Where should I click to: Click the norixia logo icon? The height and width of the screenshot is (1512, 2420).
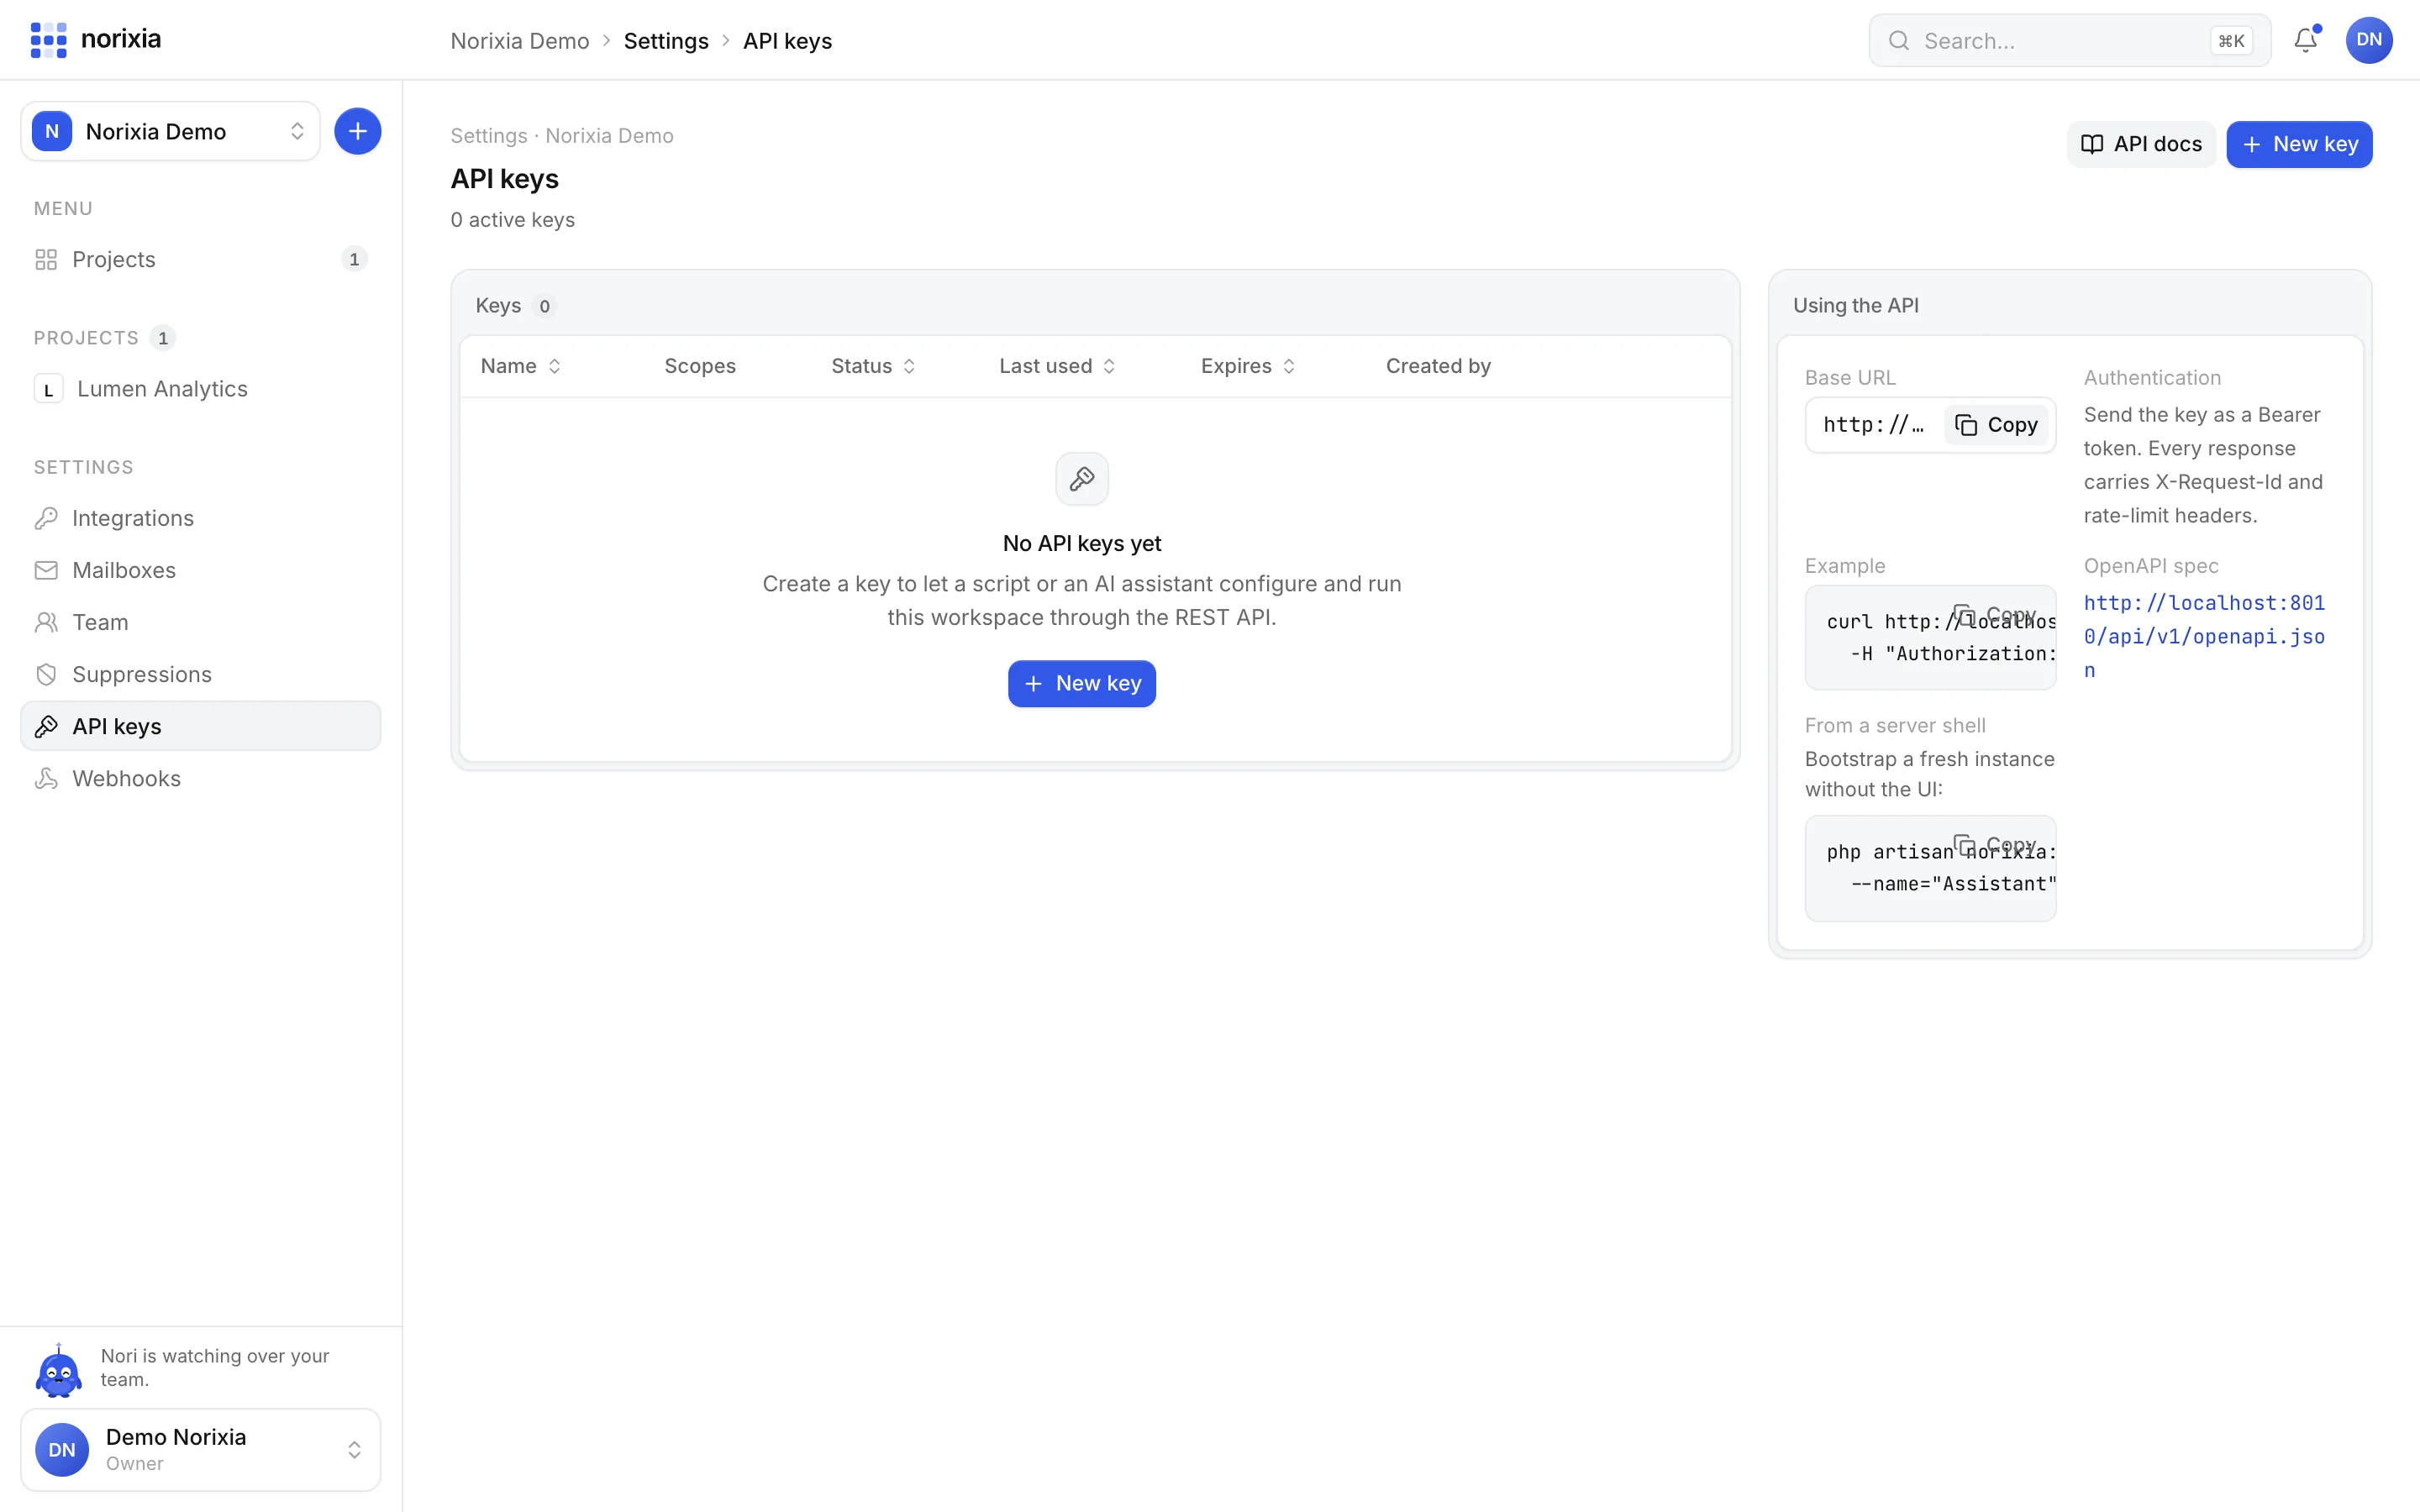pyautogui.click(x=48, y=40)
